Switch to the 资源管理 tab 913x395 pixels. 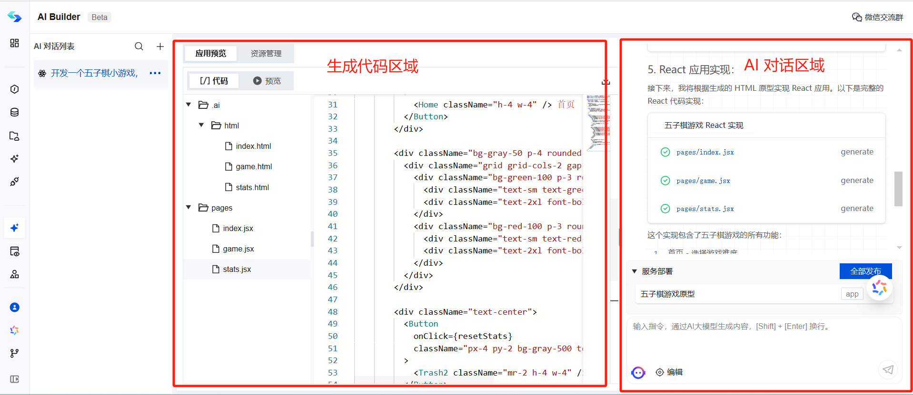point(266,53)
